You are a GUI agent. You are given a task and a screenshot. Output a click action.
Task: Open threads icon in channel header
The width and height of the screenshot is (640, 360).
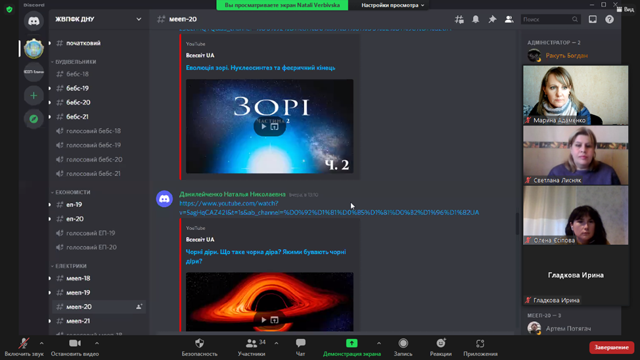[459, 19]
